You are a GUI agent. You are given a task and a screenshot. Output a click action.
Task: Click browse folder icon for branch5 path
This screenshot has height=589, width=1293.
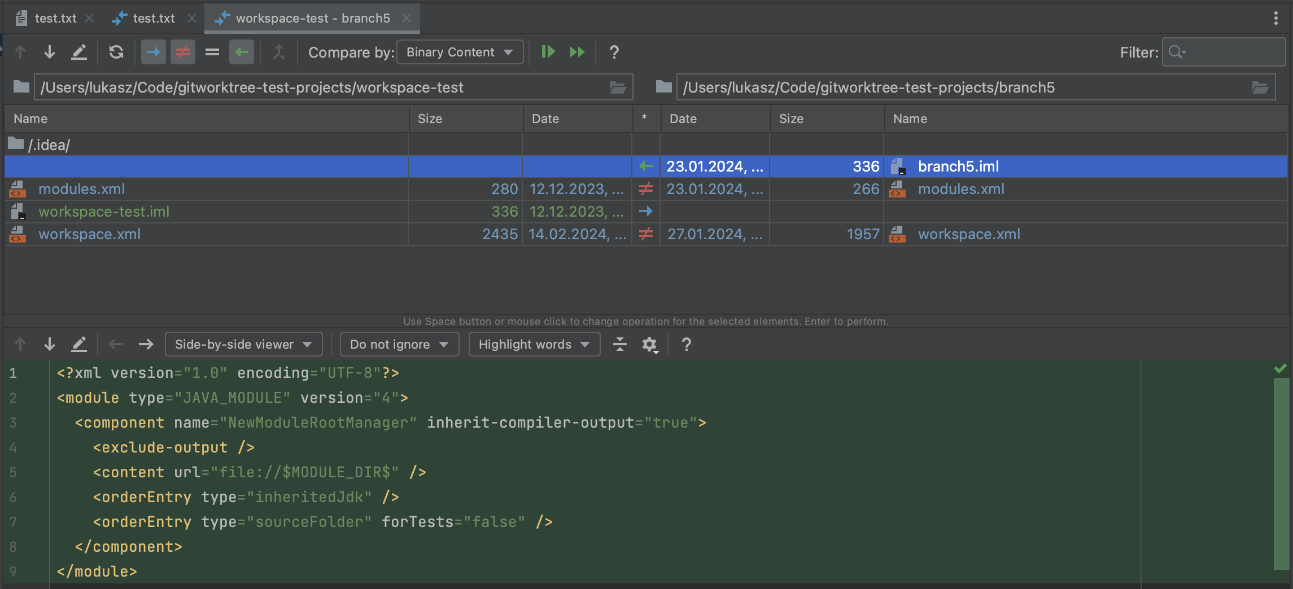(x=1260, y=87)
